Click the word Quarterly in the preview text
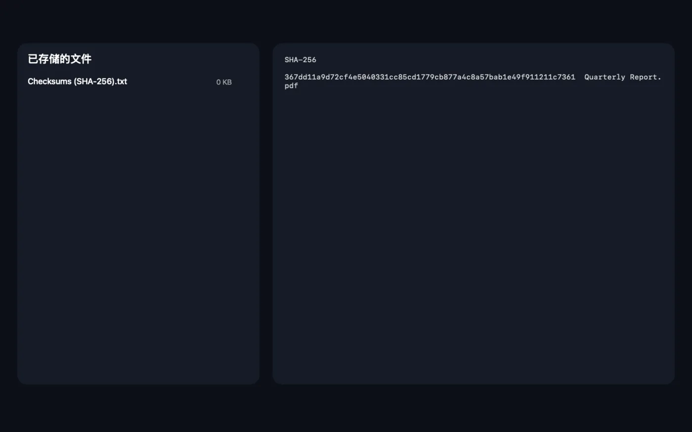The image size is (692, 432). click(x=605, y=77)
